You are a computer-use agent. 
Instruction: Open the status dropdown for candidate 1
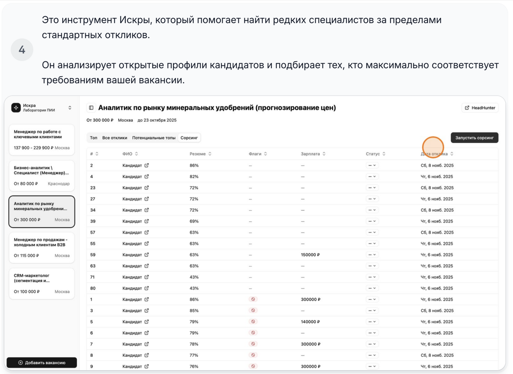[372, 299]
